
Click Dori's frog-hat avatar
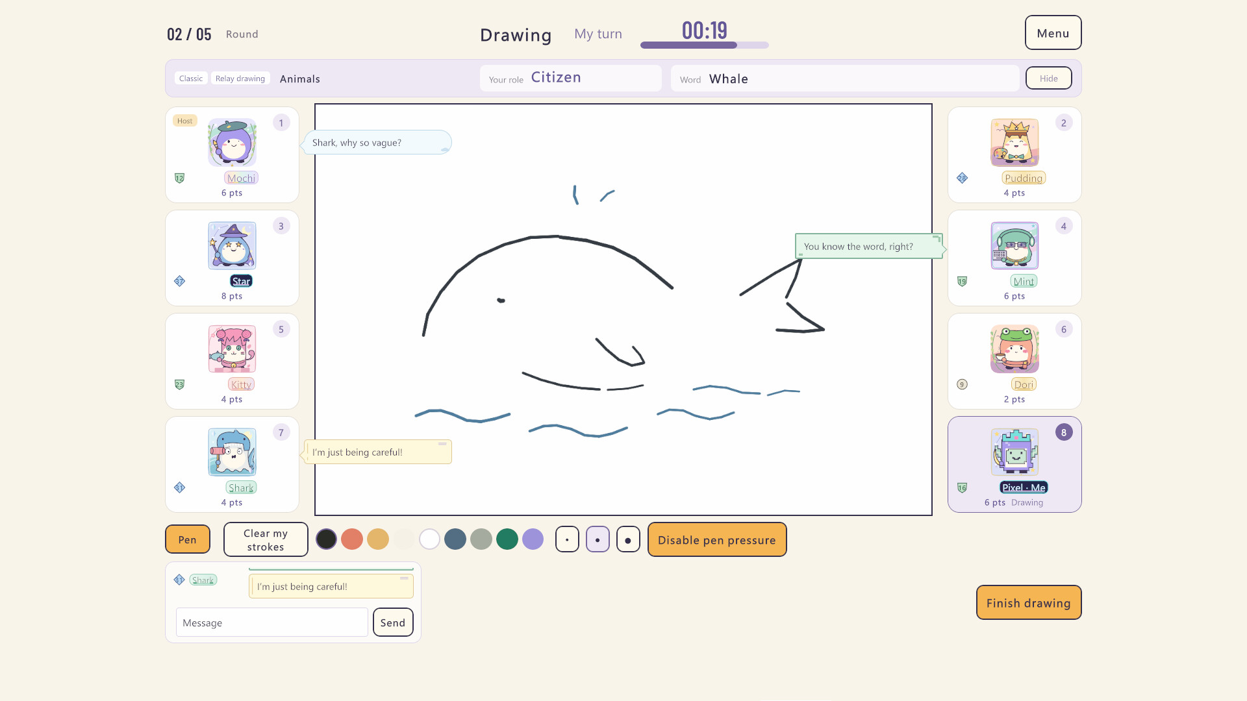[1014, 349]
